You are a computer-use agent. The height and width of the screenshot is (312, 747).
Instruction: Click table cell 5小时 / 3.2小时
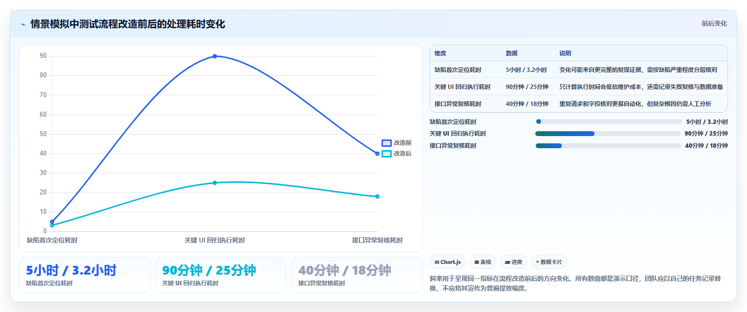pyautogui.click(x=526, y=70)
